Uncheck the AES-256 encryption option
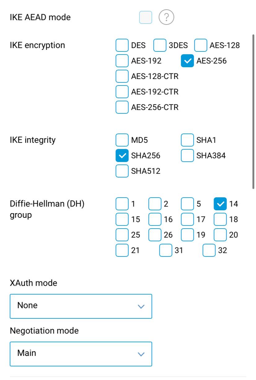 [187, 61]
